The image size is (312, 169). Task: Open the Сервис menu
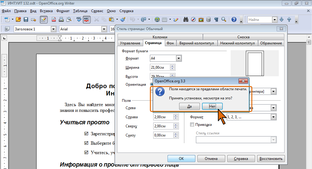tap(97, 11)
